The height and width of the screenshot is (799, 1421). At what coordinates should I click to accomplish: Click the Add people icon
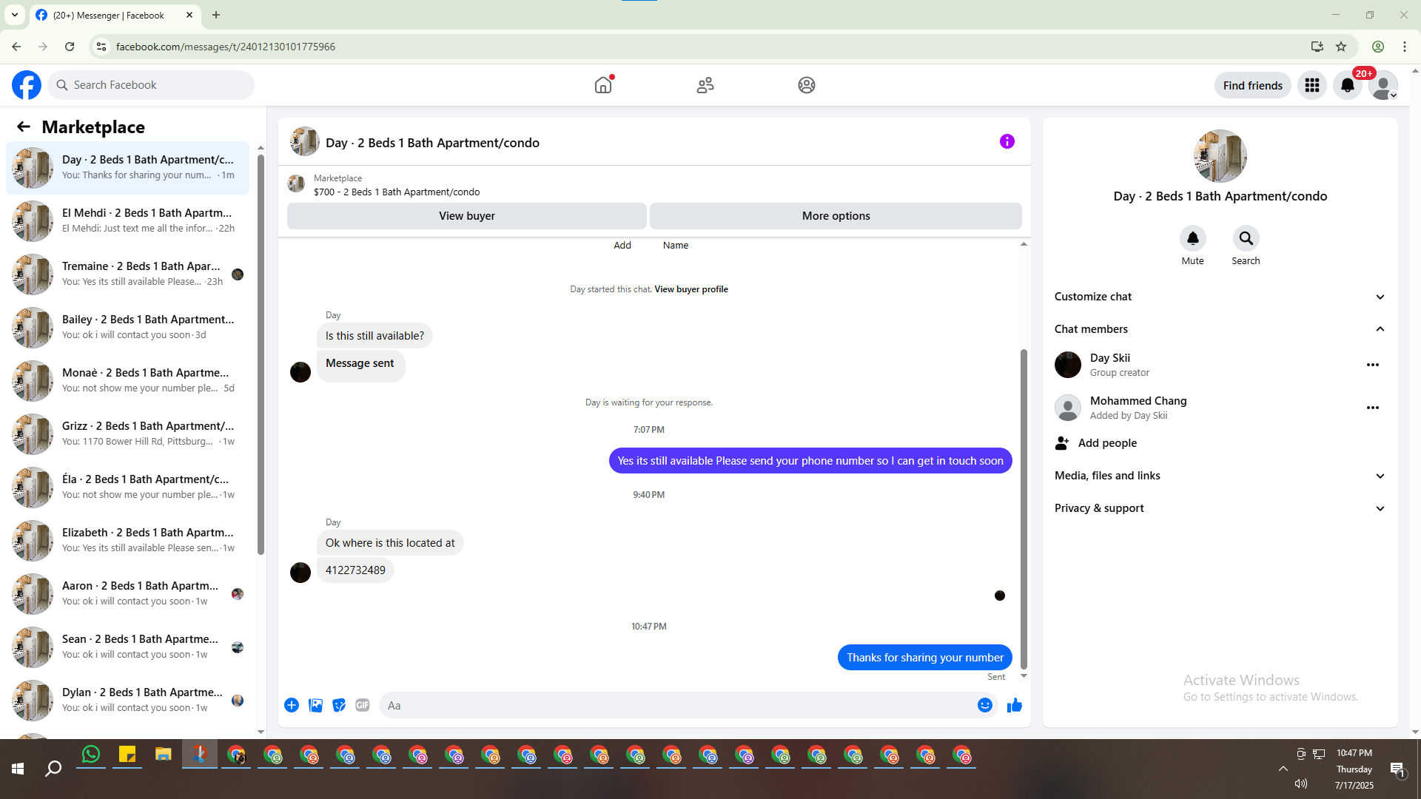click(x=1062, y=443)
